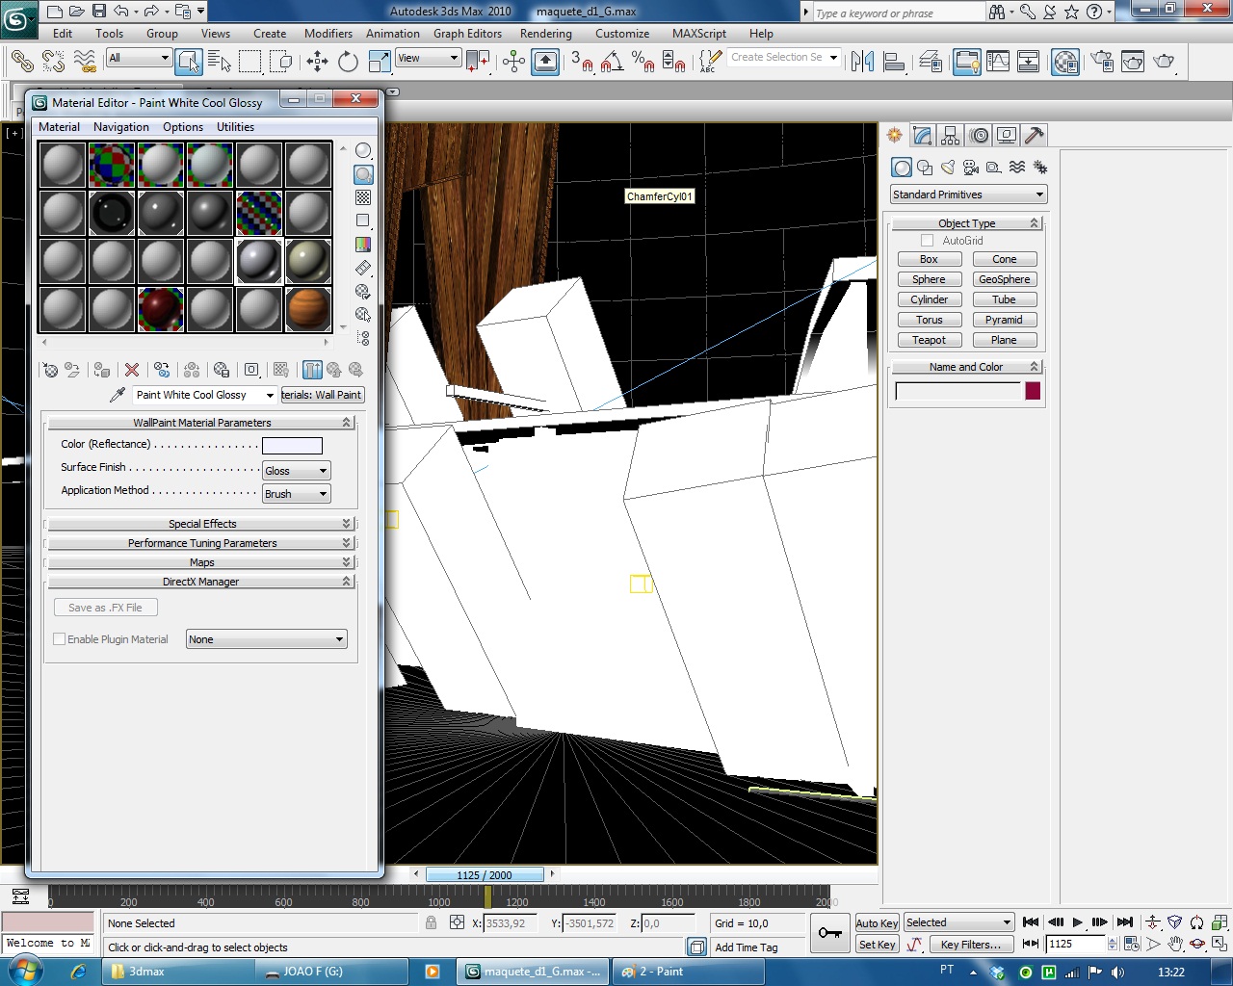Screen dimensions: 1233x986
Task: Open the Material Editor Utilities menu
Action: (235, 127)
